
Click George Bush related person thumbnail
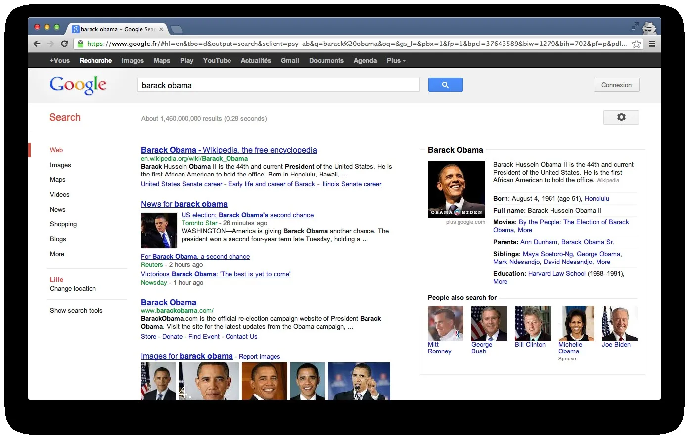pyautogui.click(x=489, y=323)
